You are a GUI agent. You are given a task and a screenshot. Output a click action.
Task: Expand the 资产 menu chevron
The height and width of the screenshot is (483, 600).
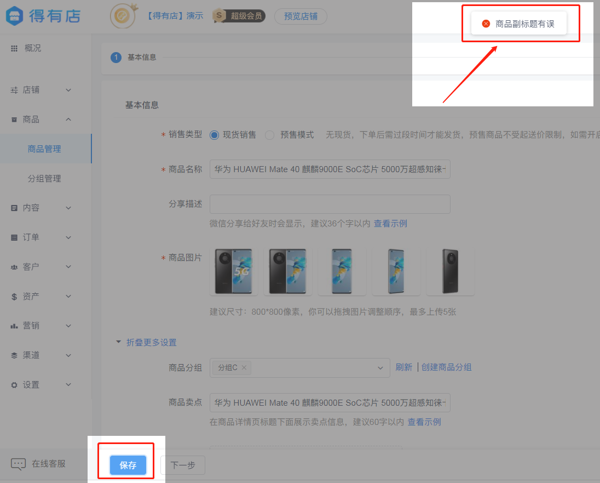[68, 296]
